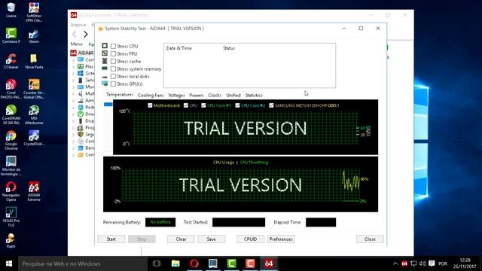Image resolution: width=482 pixels, height=271 pixels.
Task: Open the Preferences button
Action: tap(281, 239)
